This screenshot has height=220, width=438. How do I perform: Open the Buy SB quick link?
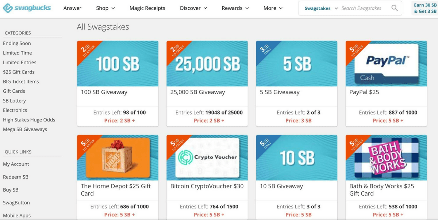click(x=11, y=190)
